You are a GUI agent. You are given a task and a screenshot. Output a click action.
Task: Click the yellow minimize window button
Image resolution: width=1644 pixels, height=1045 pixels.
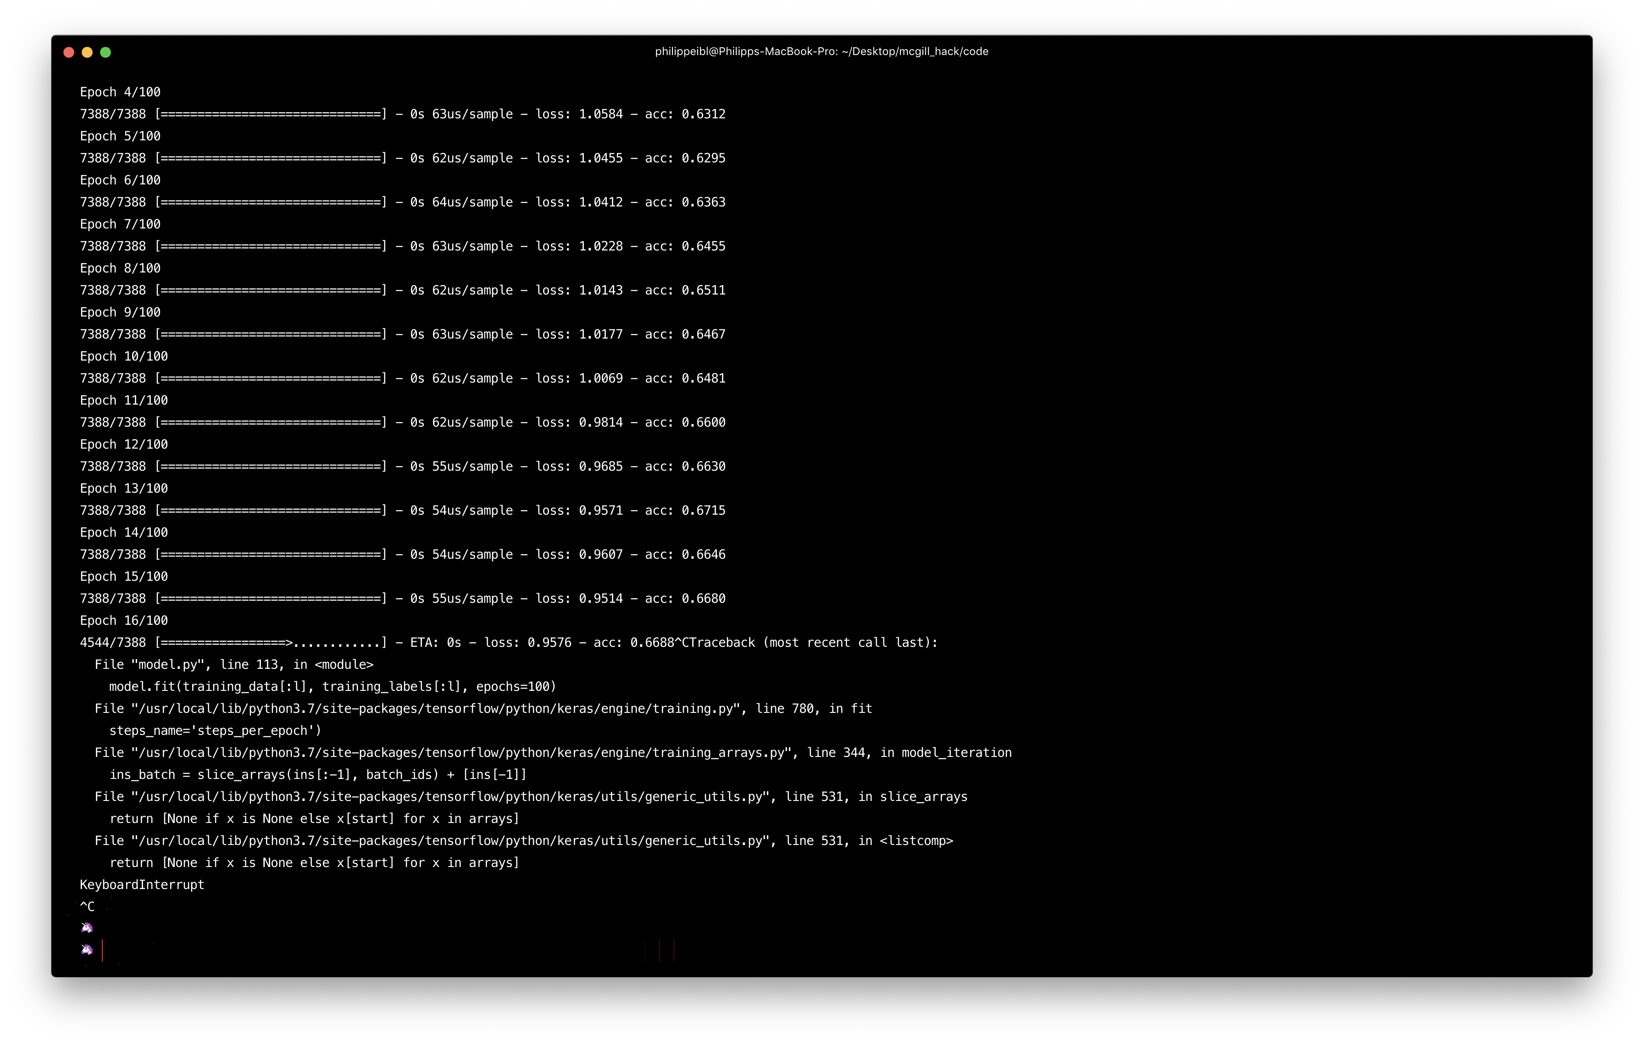87,53
